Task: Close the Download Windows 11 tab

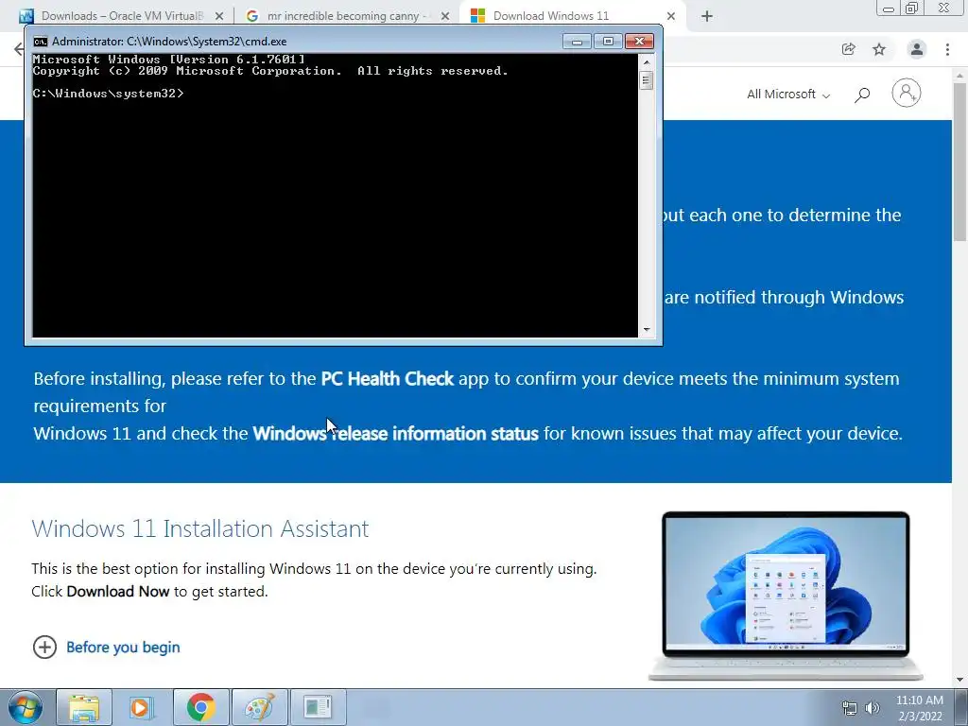Action: (671, 16)
